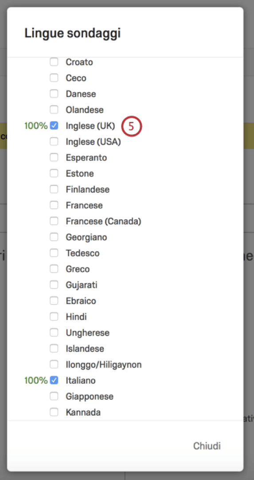Check the Estone language box

54,174
